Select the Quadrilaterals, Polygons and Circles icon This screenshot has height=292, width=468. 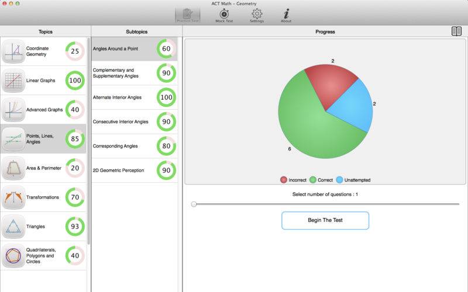13,256
